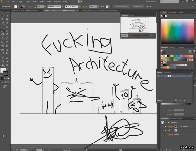Click the Navigator preview thumbnail
The height and width of the screenshot is (151, 196).
137,24
